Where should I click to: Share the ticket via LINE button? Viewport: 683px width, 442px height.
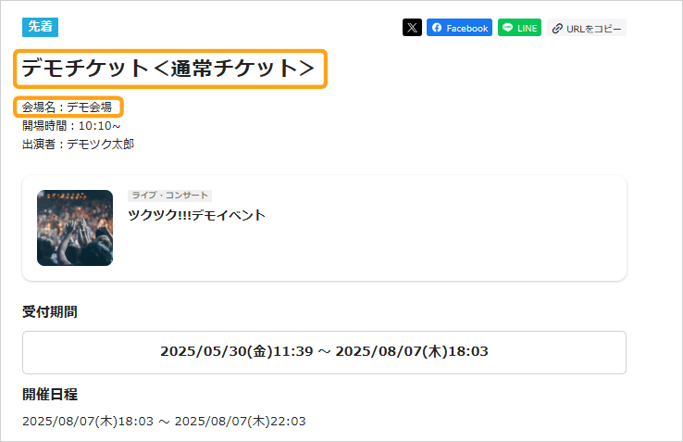[519, 28]
